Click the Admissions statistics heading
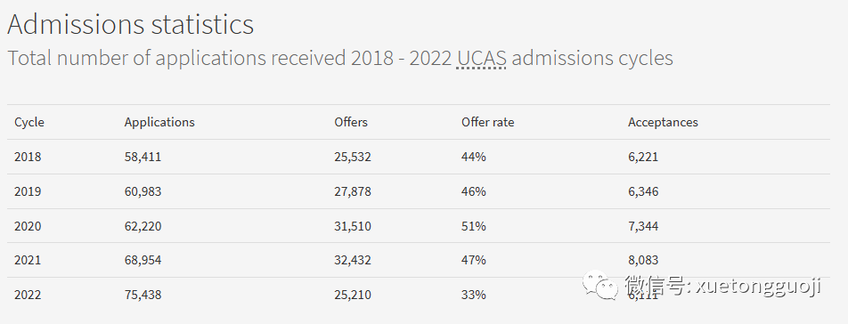Screen dimensions: 848x324 [x=130, y=24]
